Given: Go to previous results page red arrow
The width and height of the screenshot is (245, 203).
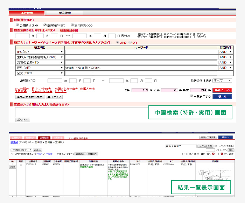Looking at the screenshot, I should 213,154.
